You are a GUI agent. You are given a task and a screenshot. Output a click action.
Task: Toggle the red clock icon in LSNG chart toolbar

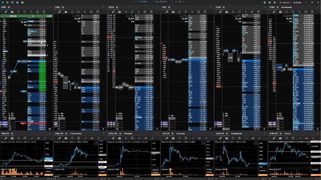click(72, 138)
